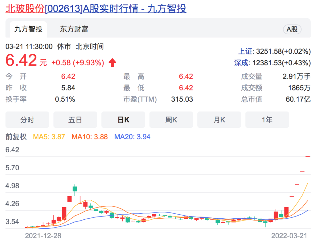Select the 日K daily candlestick view
313x242 pixels.
click(123, 119)
